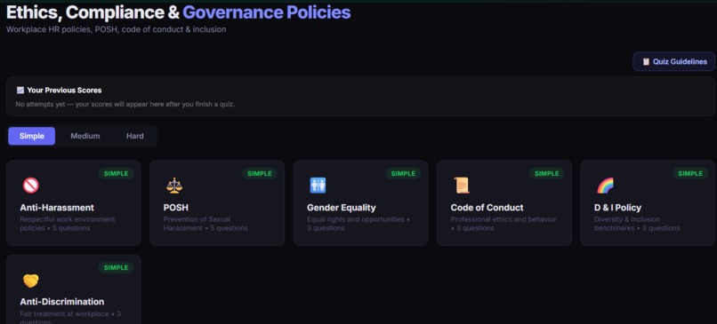Select the Simple difficulty tab
The width and height of the screenshot is (717, 324).
pos(31,136)
